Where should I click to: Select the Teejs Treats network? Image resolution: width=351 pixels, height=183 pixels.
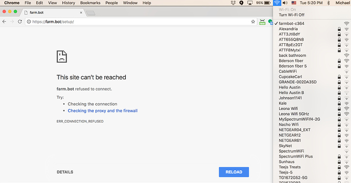pyautogui.click(x=312, y=167)
